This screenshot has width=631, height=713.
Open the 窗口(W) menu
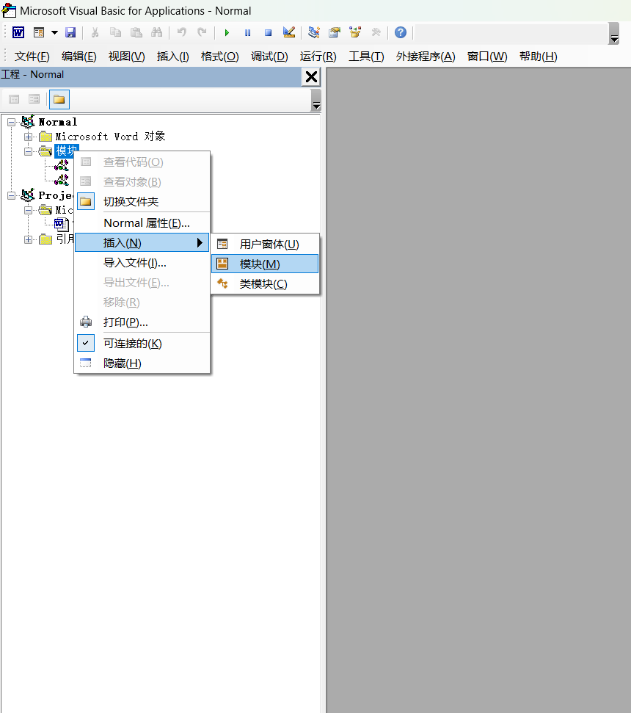487,57
